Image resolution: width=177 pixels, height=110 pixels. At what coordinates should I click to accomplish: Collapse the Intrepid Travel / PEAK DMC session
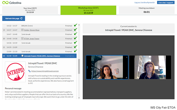pyautogui.click(x=22, y=56)
